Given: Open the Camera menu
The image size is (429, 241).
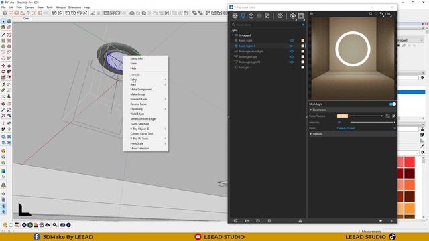Looking at the screenshot, I should coord(29,7).
